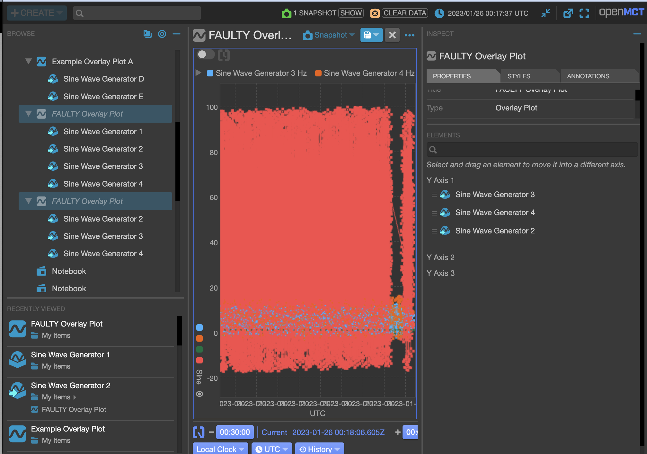
Task: Click the time conductor mode bracket icon
Action: 199,432
